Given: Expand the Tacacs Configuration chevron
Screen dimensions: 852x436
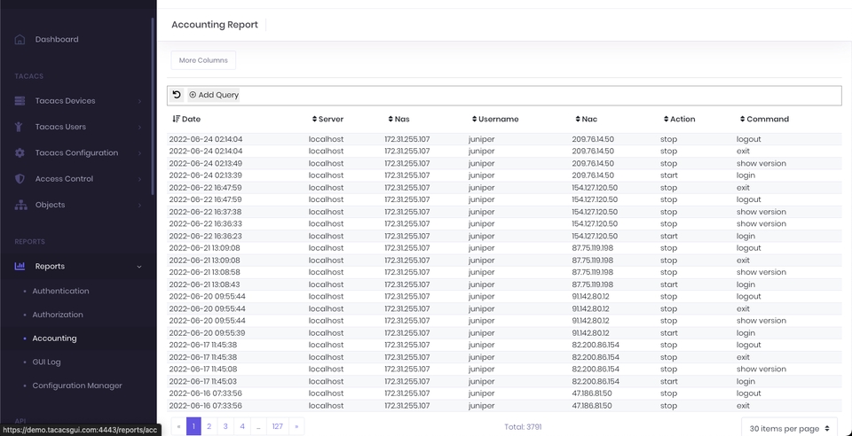Looking at the screenshot, I should [x=139, y=153].
